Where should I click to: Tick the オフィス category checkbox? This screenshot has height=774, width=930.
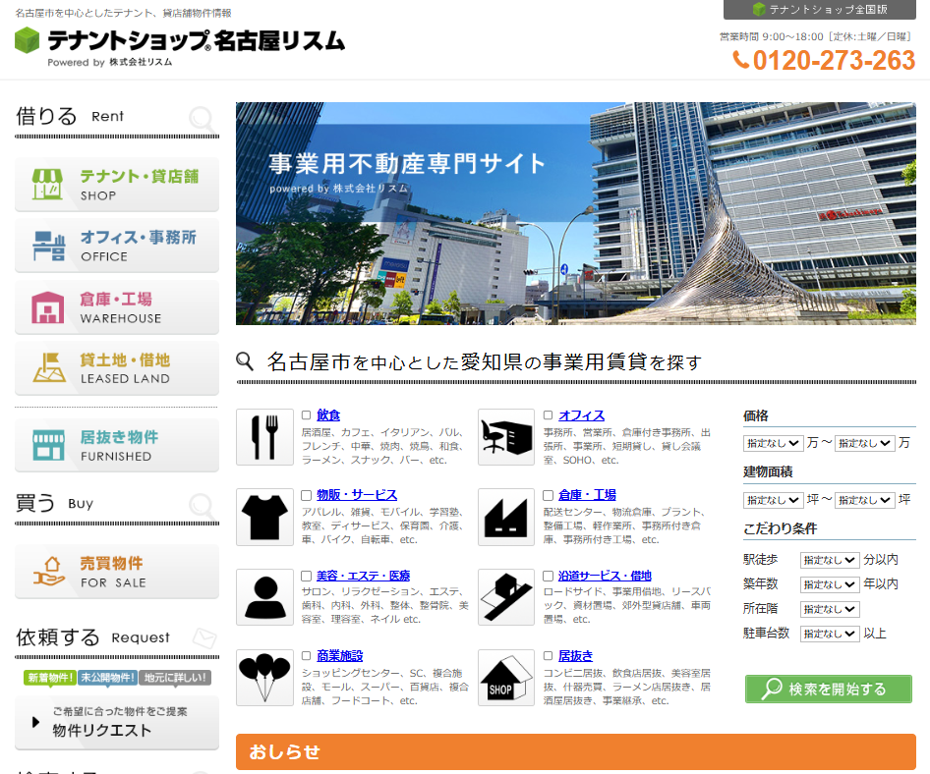[x=549, y=415]
